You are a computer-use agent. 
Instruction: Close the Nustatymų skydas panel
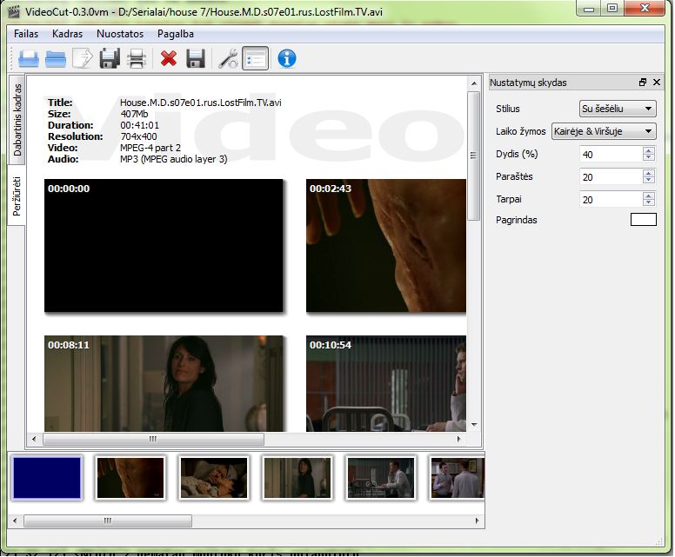pyautogui.click(x=657, y=83)
